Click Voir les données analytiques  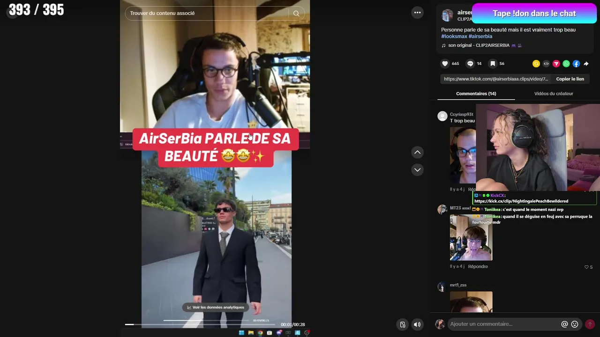tap(216, 308)
